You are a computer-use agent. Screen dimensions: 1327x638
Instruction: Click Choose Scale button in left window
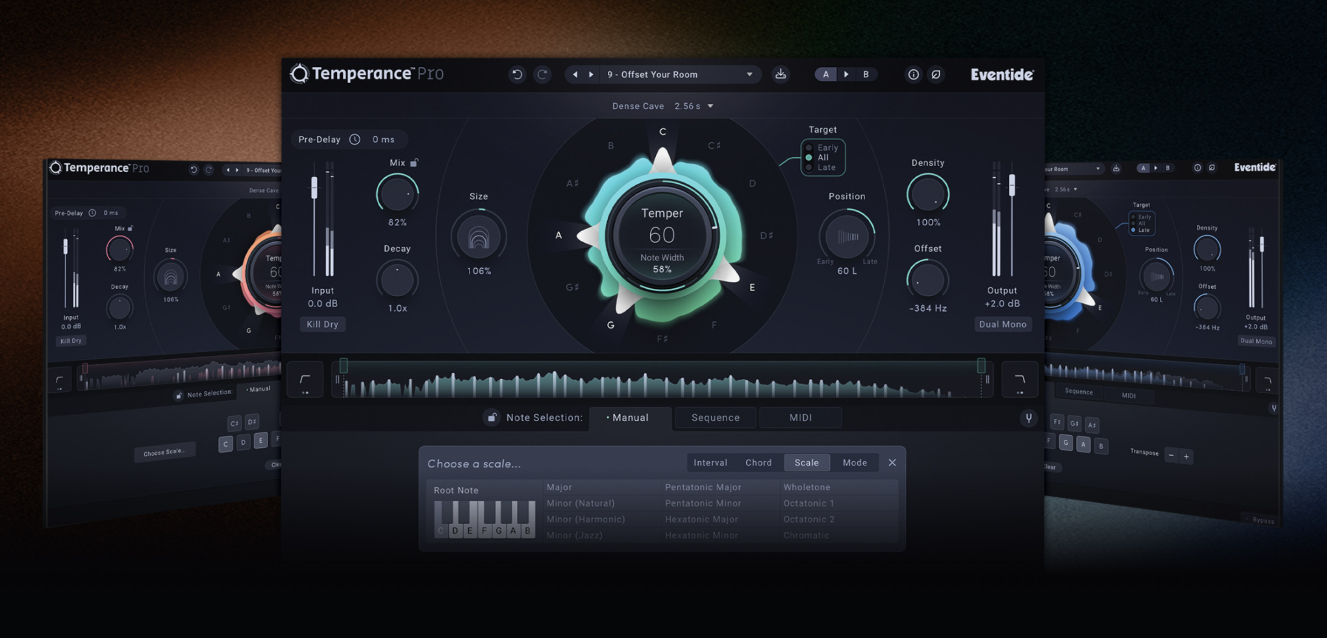pos(165,452)
